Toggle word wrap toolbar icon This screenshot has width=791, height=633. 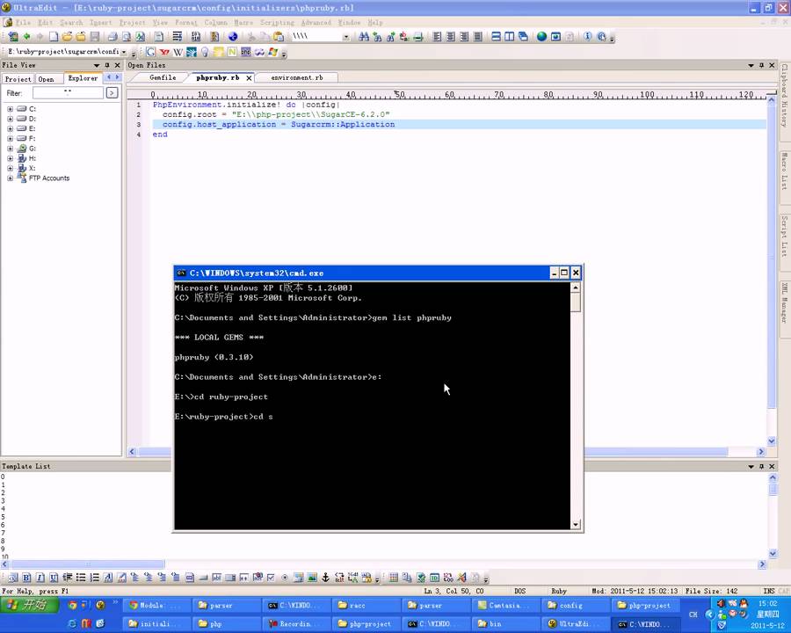click(x=177, y=36)
